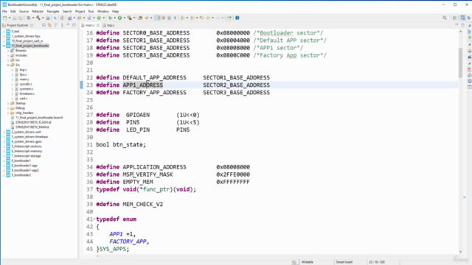This screenshot has width=472, height=265.
Task: Open the Run button dropdown arrow
Action: coord(125,18)
